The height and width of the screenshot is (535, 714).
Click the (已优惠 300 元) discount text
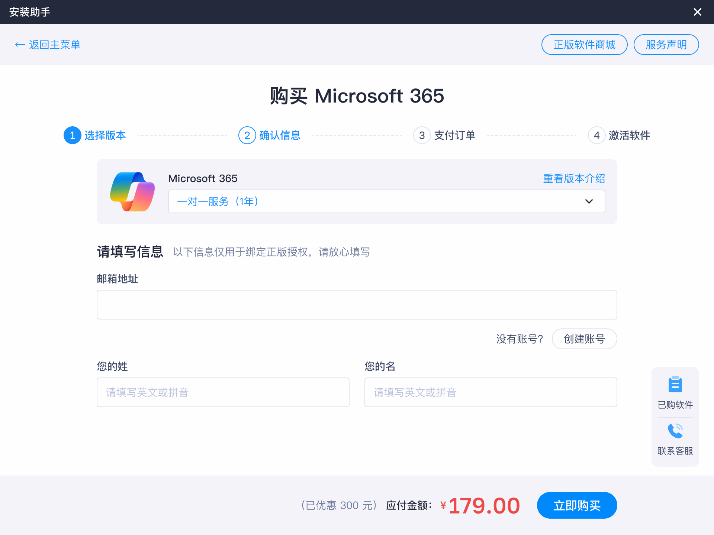[339, 505]
